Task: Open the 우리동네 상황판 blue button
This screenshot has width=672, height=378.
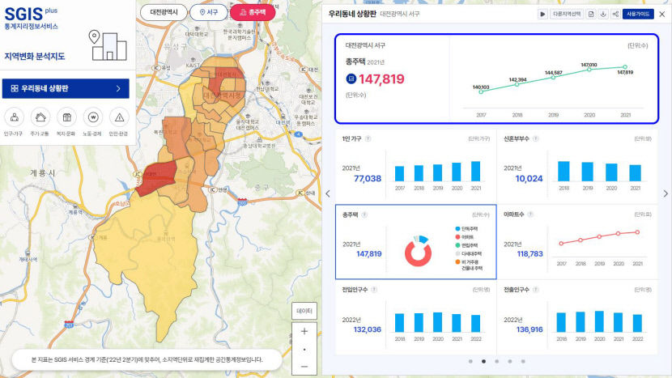Action: click(x=66, y=88)
